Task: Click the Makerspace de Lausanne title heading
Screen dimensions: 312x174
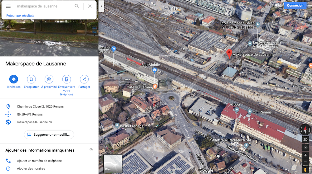Action: [x=36, y=64]
